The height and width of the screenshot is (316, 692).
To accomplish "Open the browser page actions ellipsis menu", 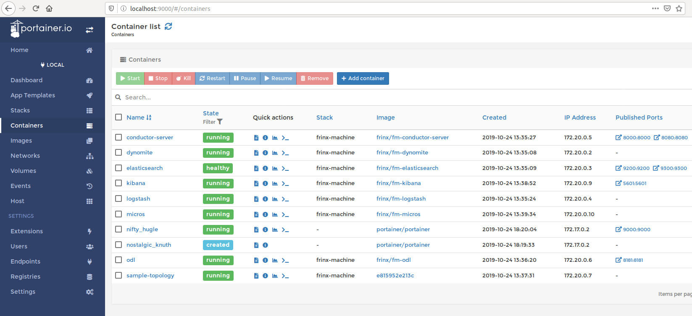I will [655, 8].
